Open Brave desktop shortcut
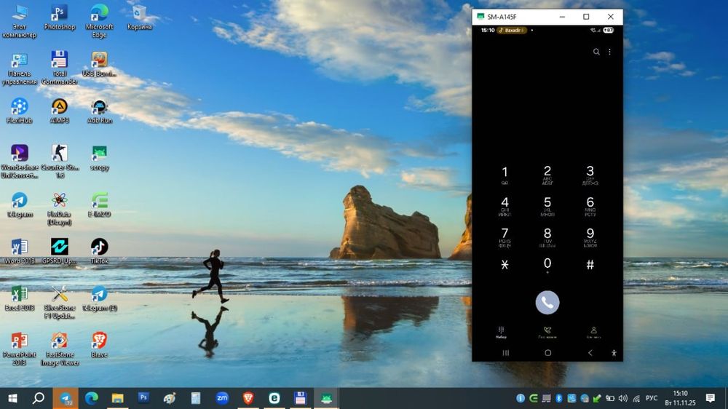Image resolution: width=728 pixels, height=409 pixels. (99, 345)
